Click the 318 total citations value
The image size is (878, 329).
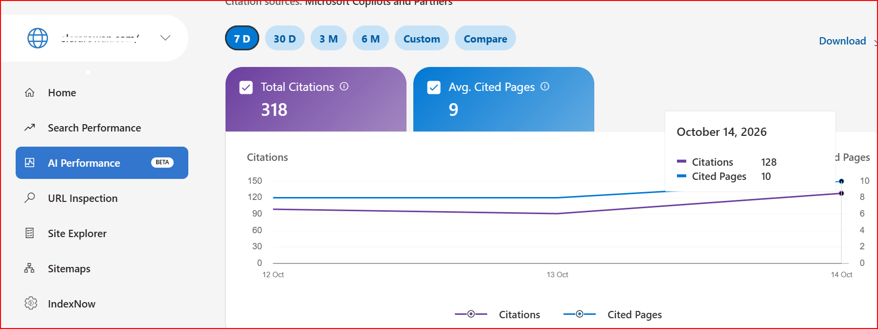(x=274, y=110)
